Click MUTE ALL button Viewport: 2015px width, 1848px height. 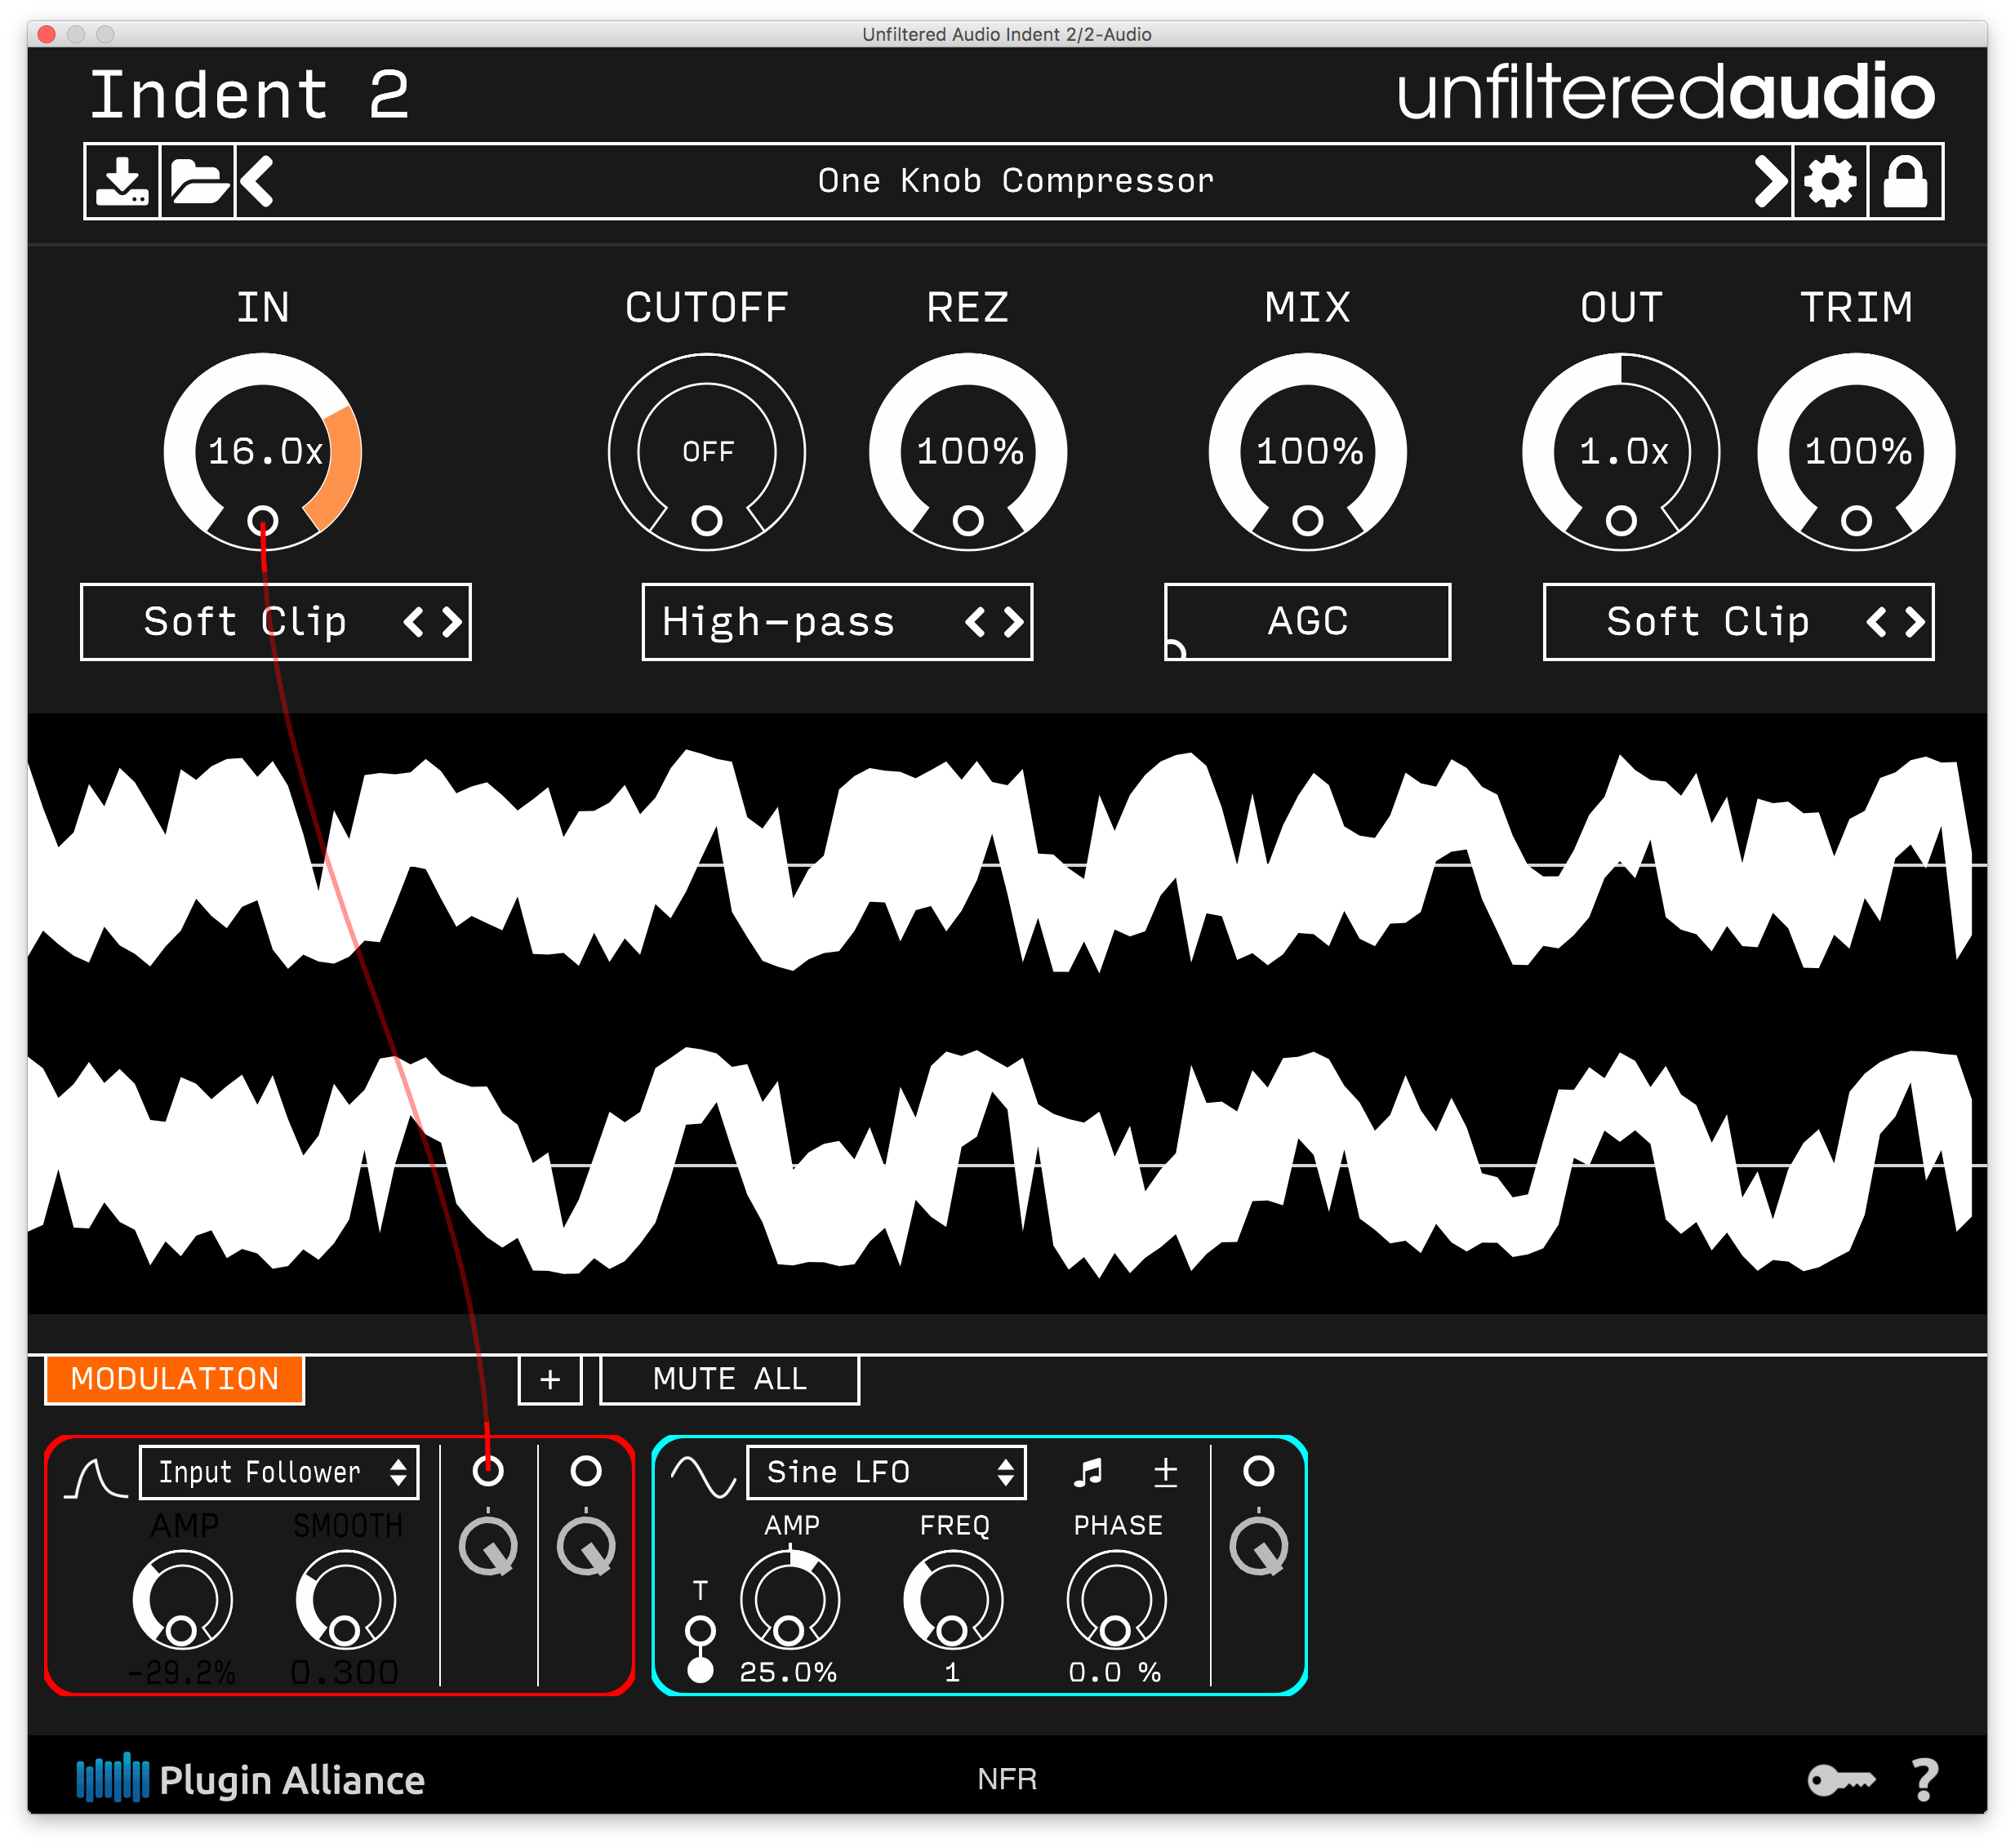point(729,1380)
